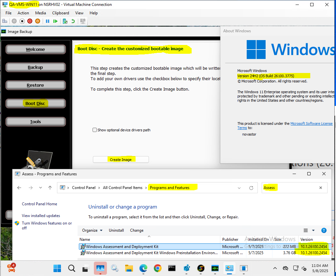
Task: Click the All Control Panel Items breadcrumb
Action: [123, 188]
